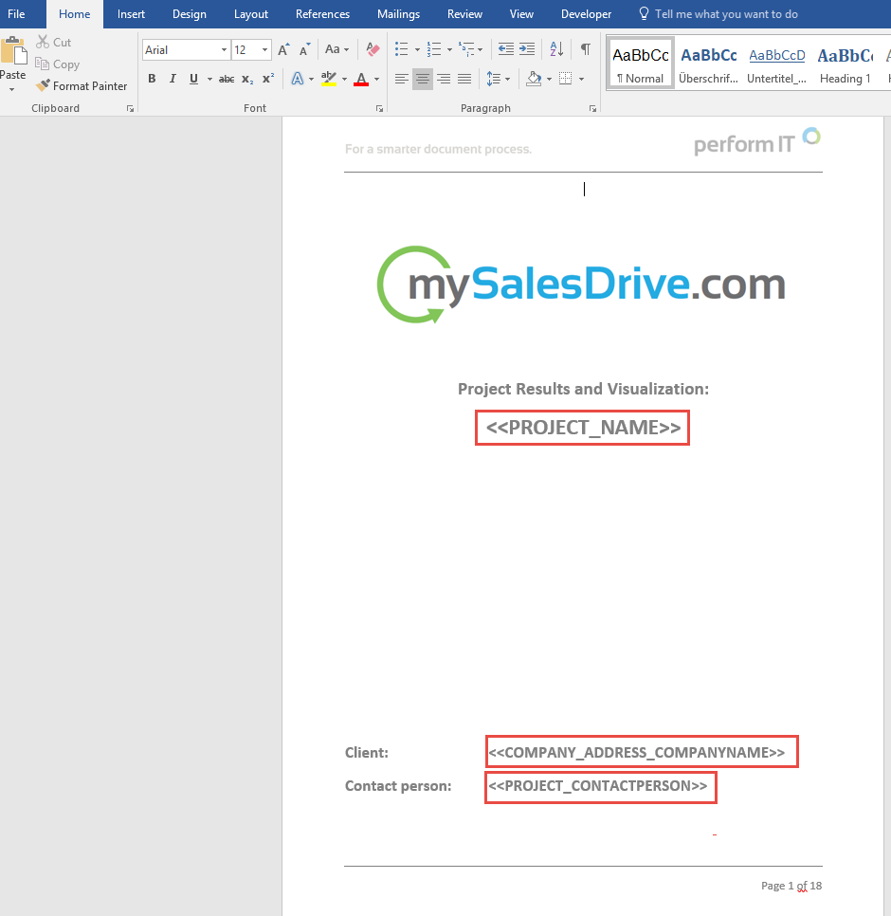Expand font color dropdown arrow
Viewport: 891px width, 916px height.
point(376,79)
